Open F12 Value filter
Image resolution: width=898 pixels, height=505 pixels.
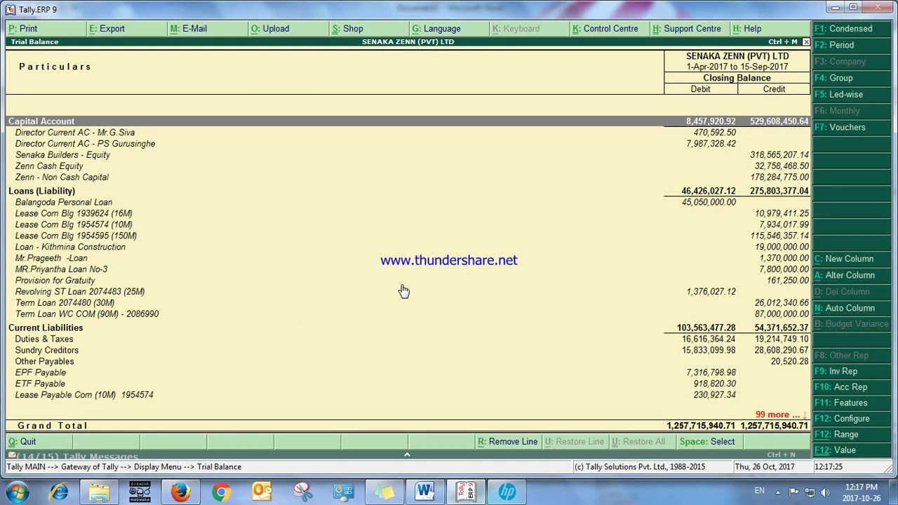[x=852, y=450]
